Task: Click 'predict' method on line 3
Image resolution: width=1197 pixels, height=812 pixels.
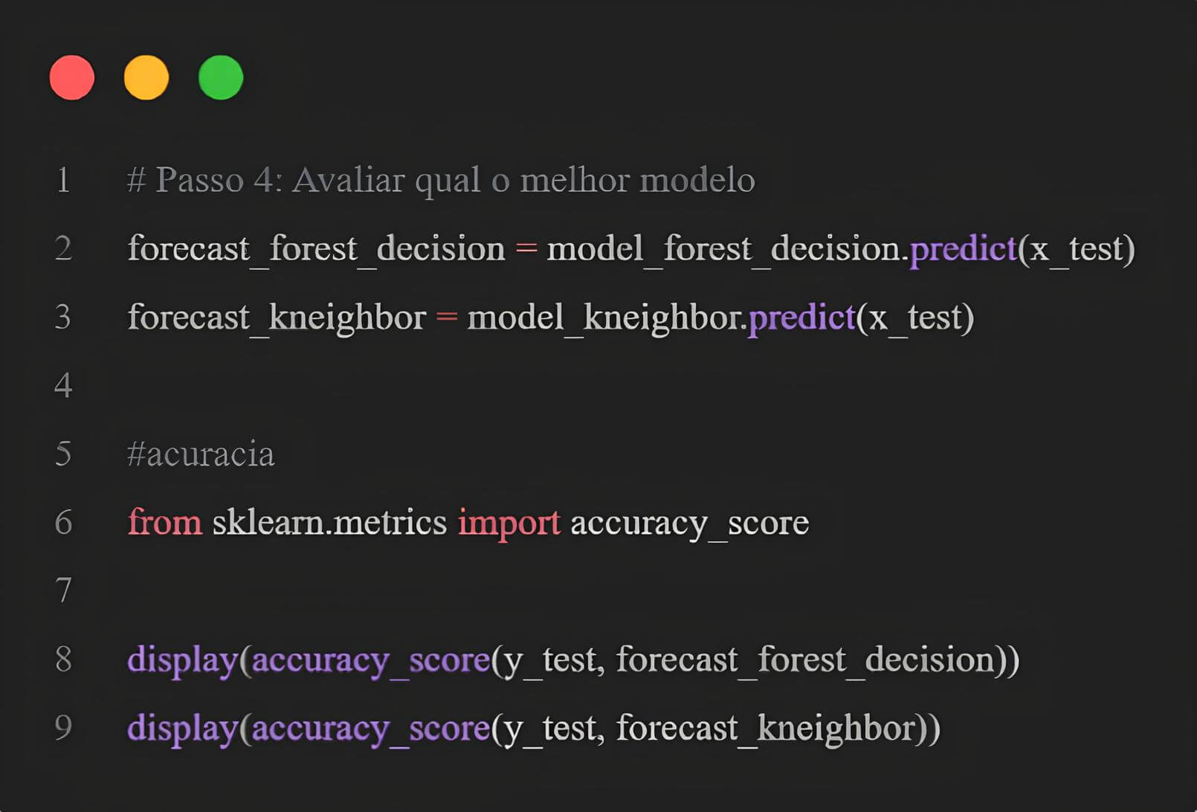Action: (801, 318)
